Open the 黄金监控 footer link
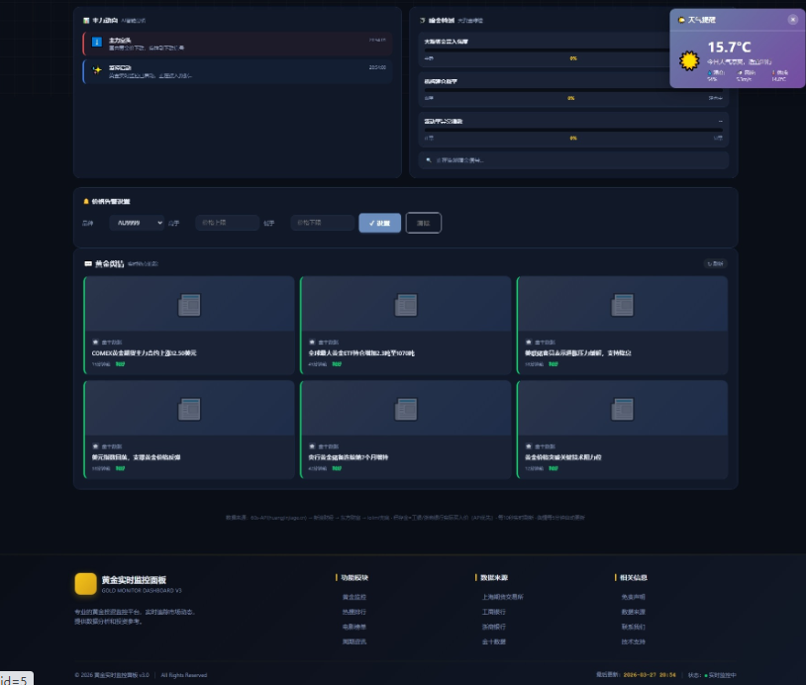This screenshot has width=806, height=685. coord(354,597)
